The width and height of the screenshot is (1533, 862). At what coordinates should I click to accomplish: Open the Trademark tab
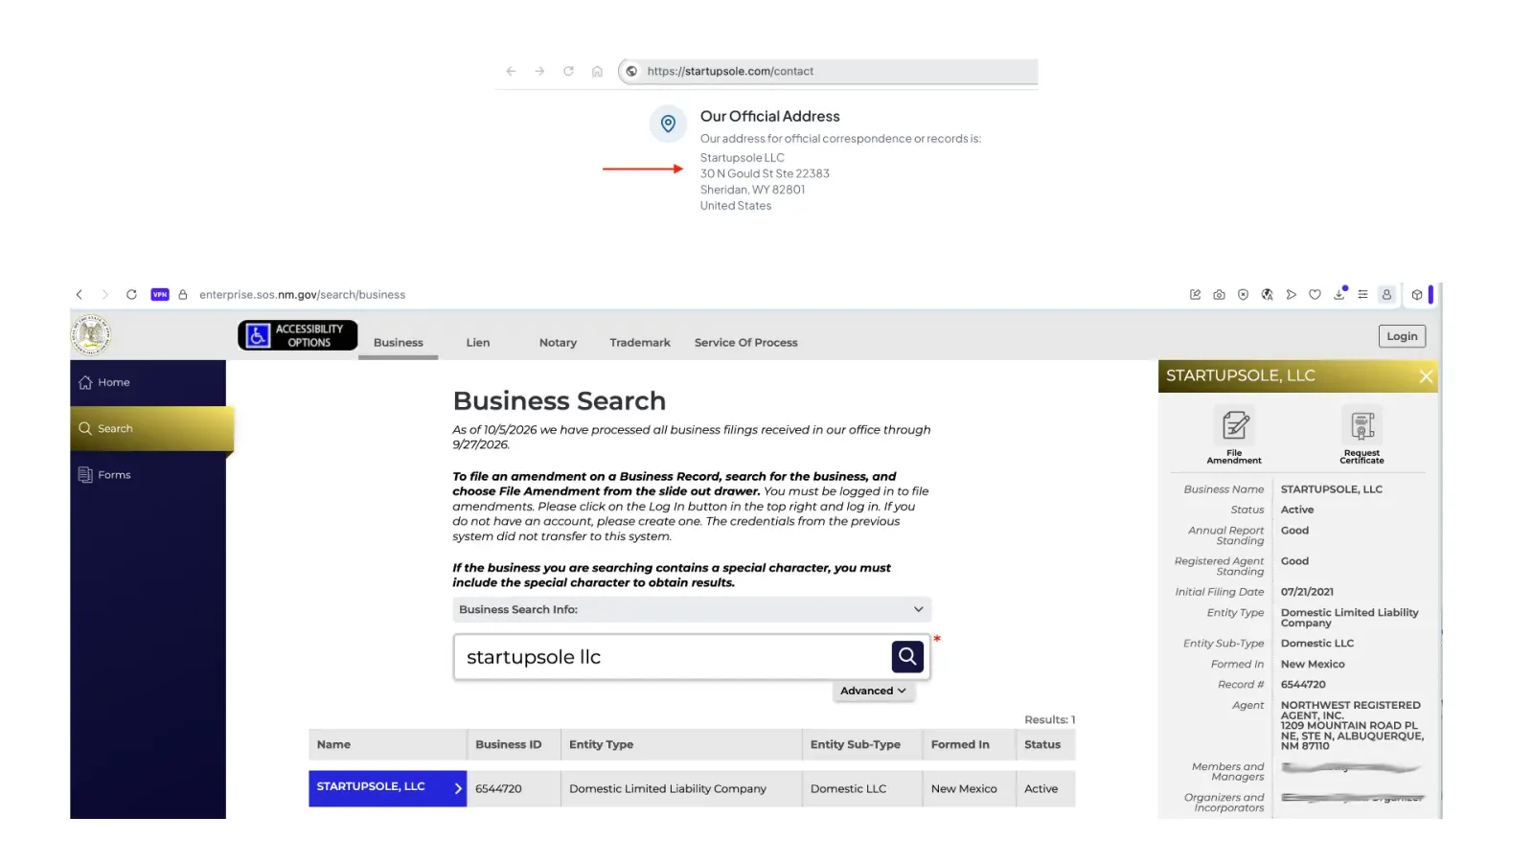coord(640,343)
